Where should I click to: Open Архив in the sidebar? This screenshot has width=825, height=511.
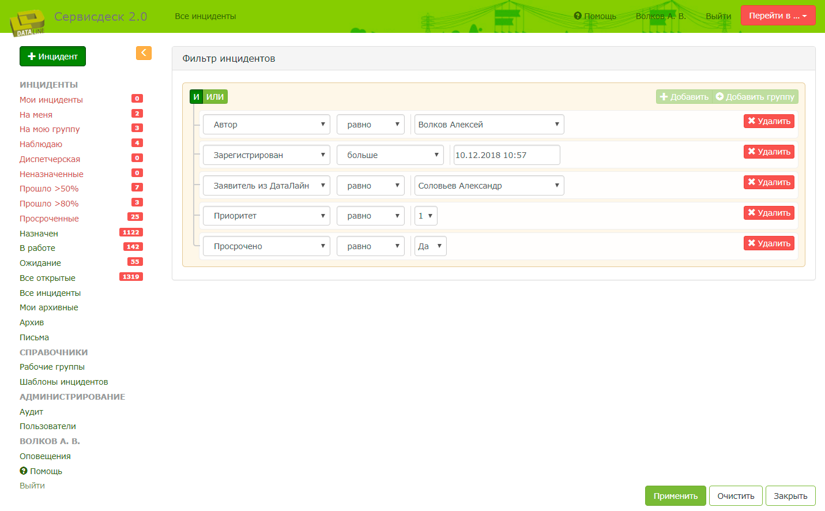coord(32,322)
